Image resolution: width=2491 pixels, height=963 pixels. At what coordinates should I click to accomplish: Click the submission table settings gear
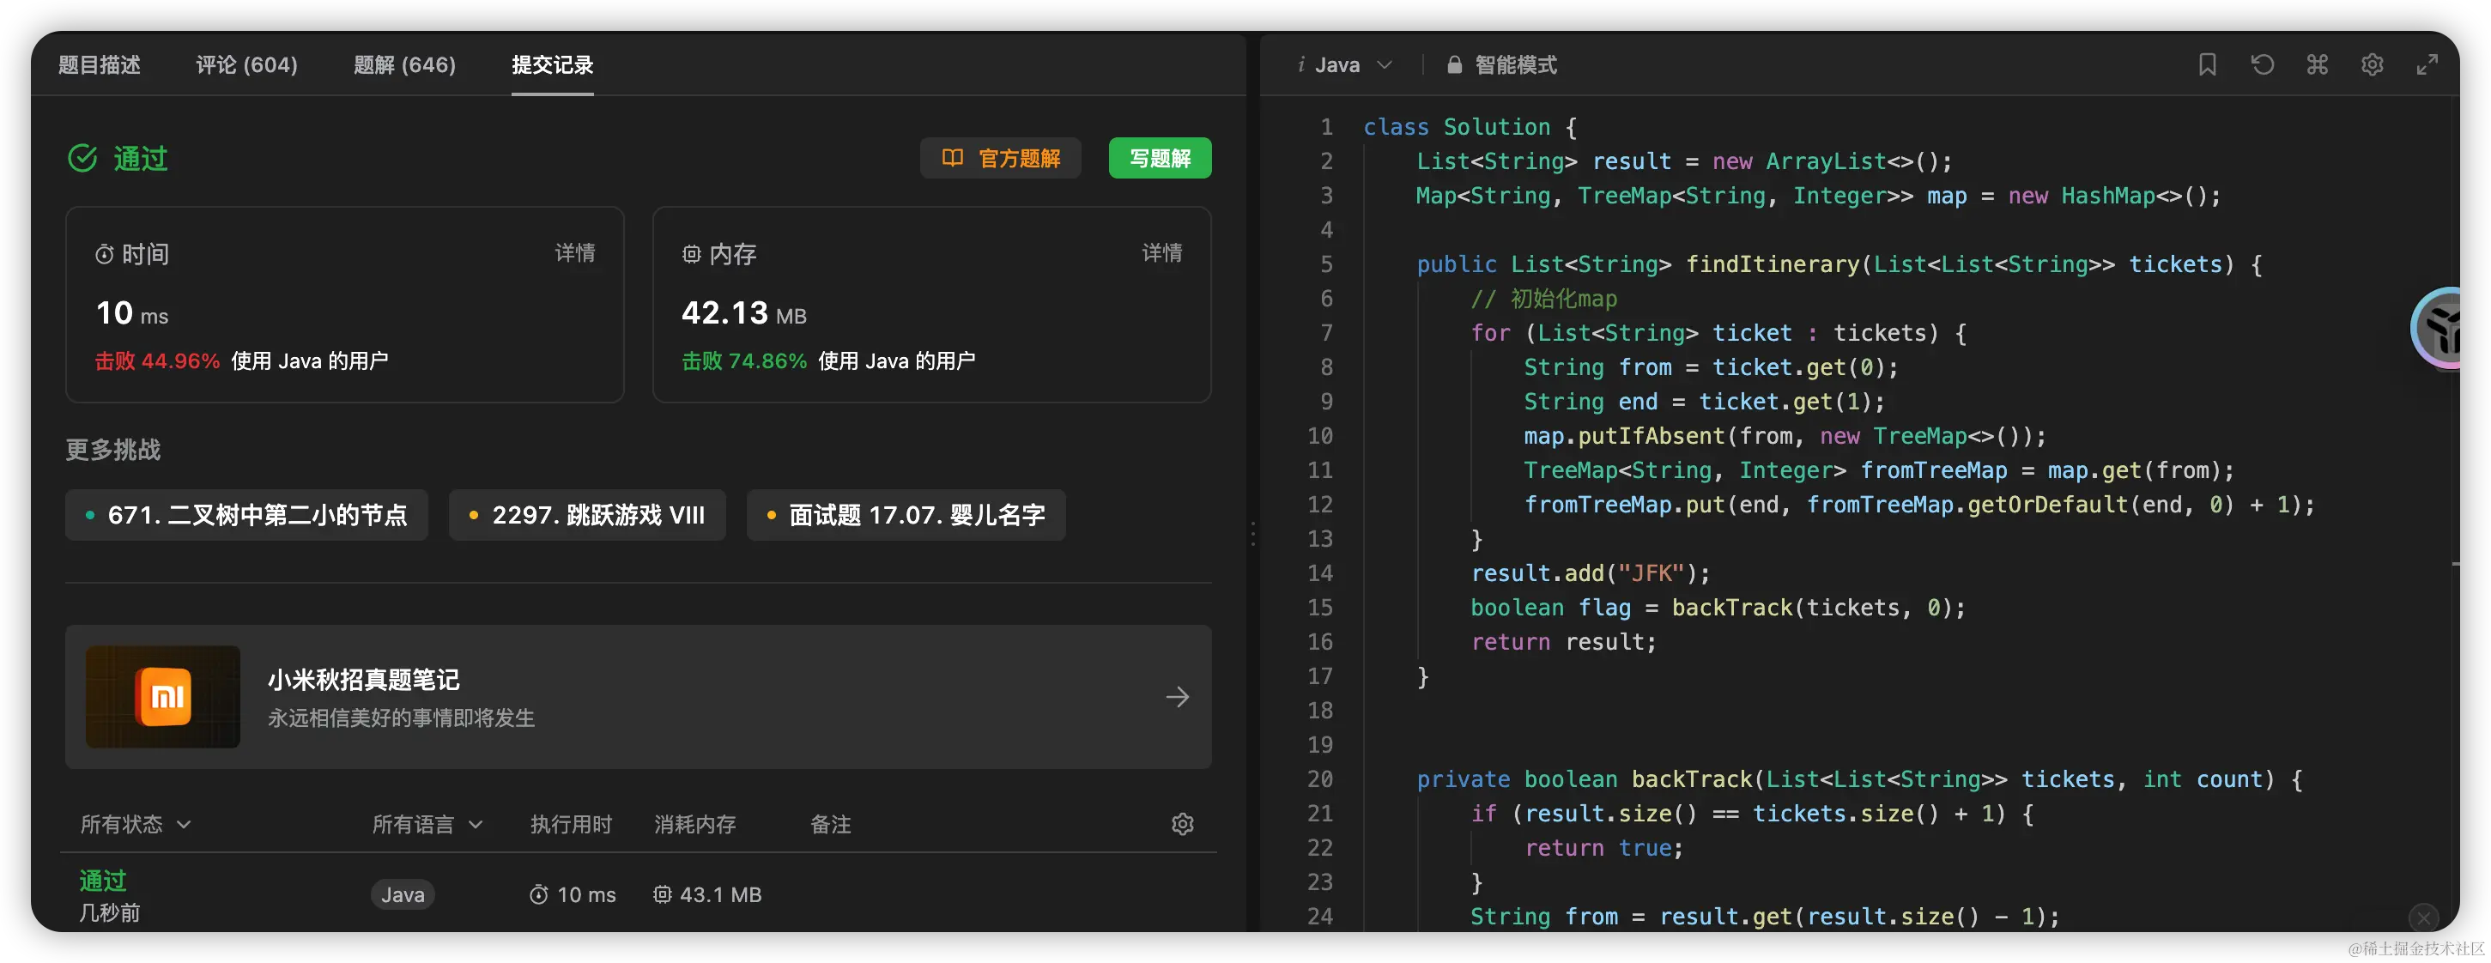[x=1182, y=824]
